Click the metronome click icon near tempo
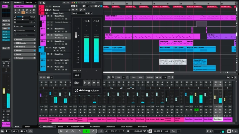 [x=150, y=131]
